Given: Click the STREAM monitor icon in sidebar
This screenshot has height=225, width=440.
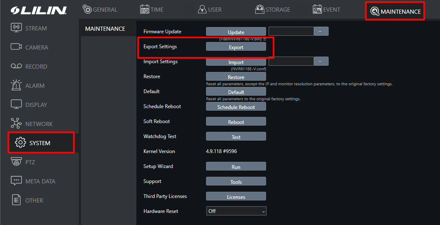Looking at the screenshot, I should click(16, 28).
